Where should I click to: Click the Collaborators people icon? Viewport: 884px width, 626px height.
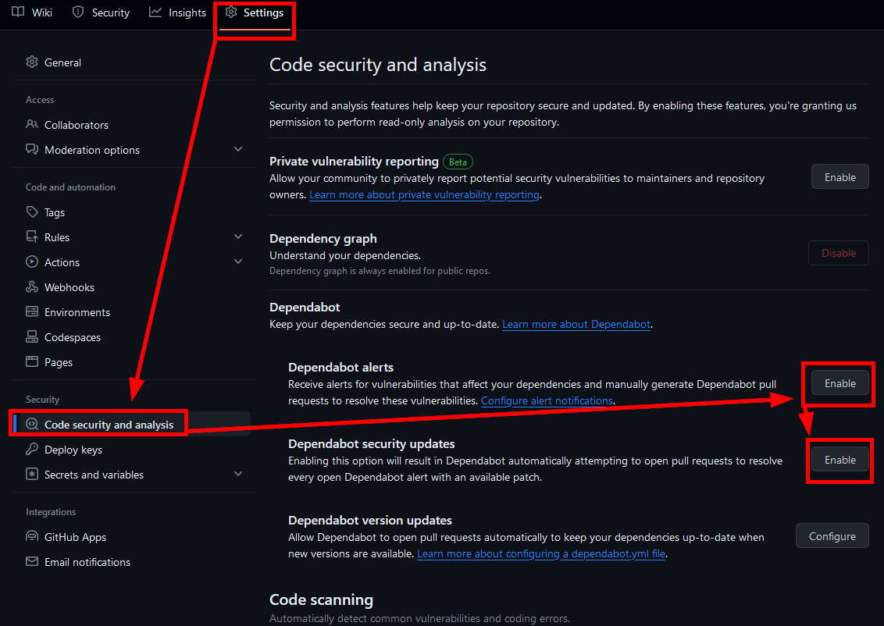tap(32, 125)
